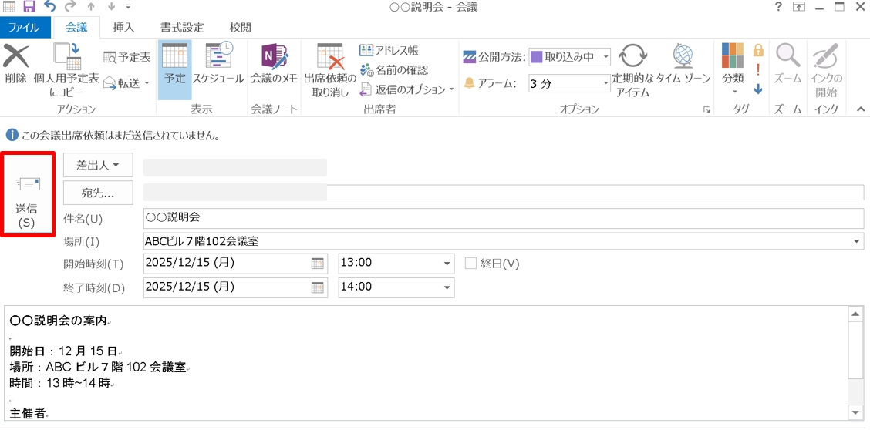Click the 差出人 sender button

[x=98, y=165]
